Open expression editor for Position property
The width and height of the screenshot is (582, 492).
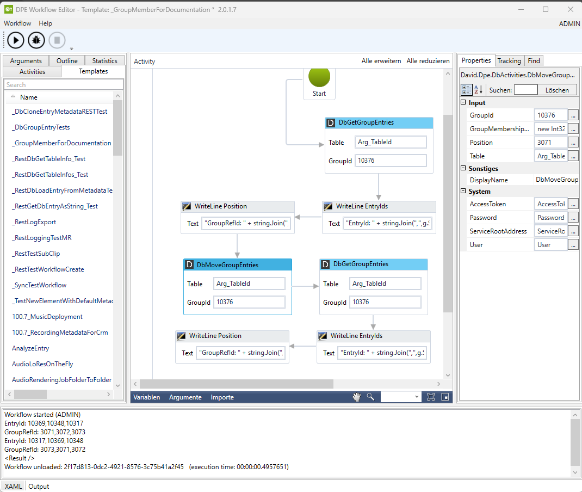[573, 143]
